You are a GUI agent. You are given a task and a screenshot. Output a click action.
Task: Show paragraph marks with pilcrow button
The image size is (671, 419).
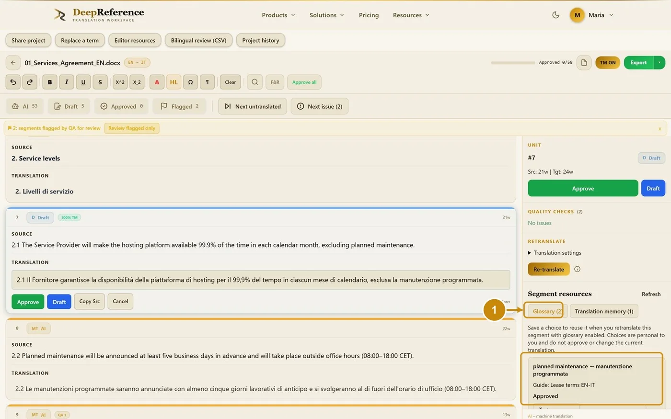tap(207, 82)
